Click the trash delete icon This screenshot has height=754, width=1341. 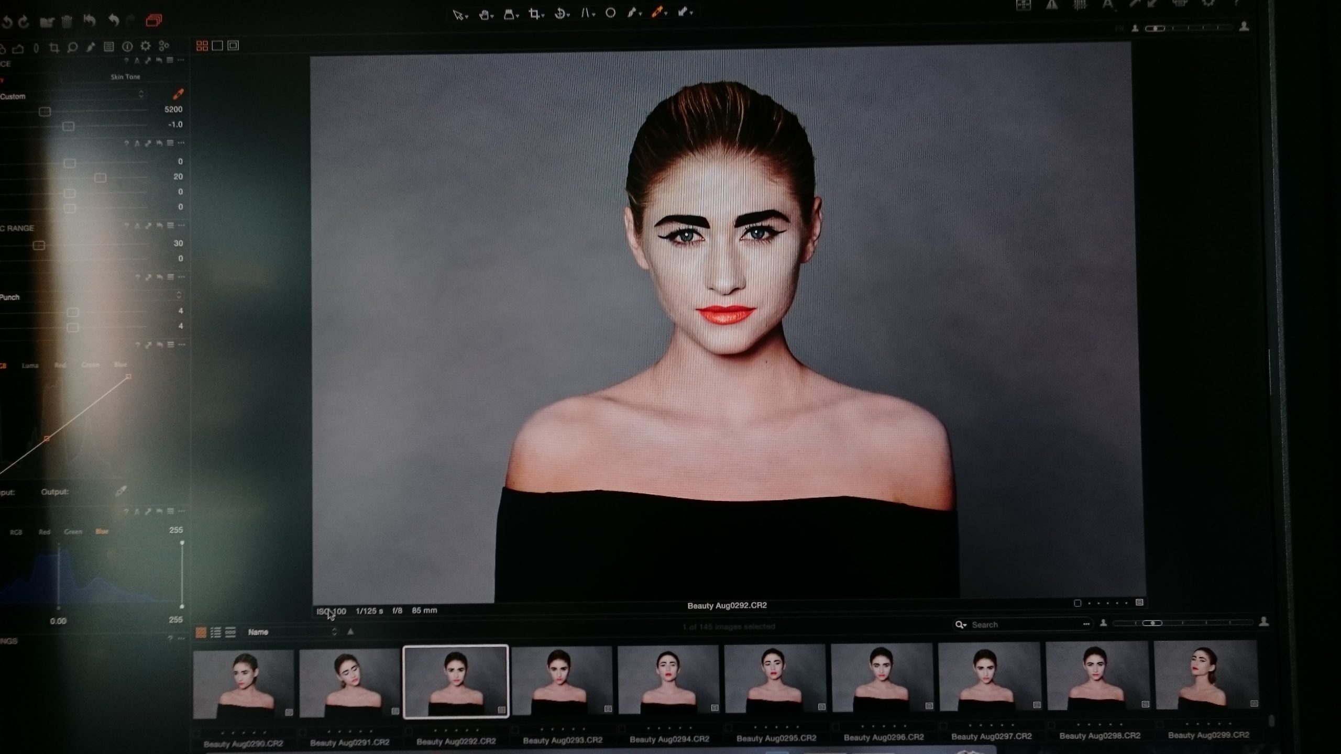pos(67,22)
